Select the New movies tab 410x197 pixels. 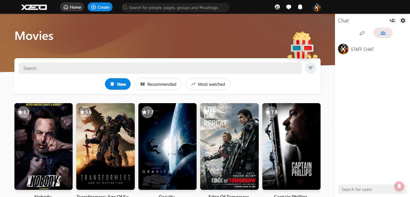coord(118,84)
